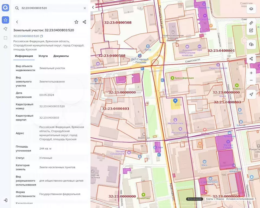The width and height of the screenshot is (260, 208).
Task: Switch to the Информация tab
Action: (24, 56)
